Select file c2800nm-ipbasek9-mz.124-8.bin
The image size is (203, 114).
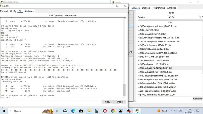[x=154, y=49]
